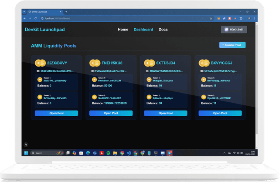Open the red extension icon
Screen dimensions: 279x182
click(x=230, y=18)
